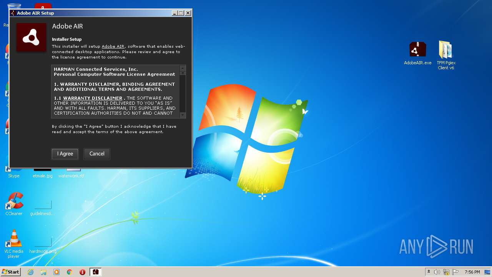Click Adobe AIR Setup title bar icon
Screen dimensions: 492x277
pos(13,13)
